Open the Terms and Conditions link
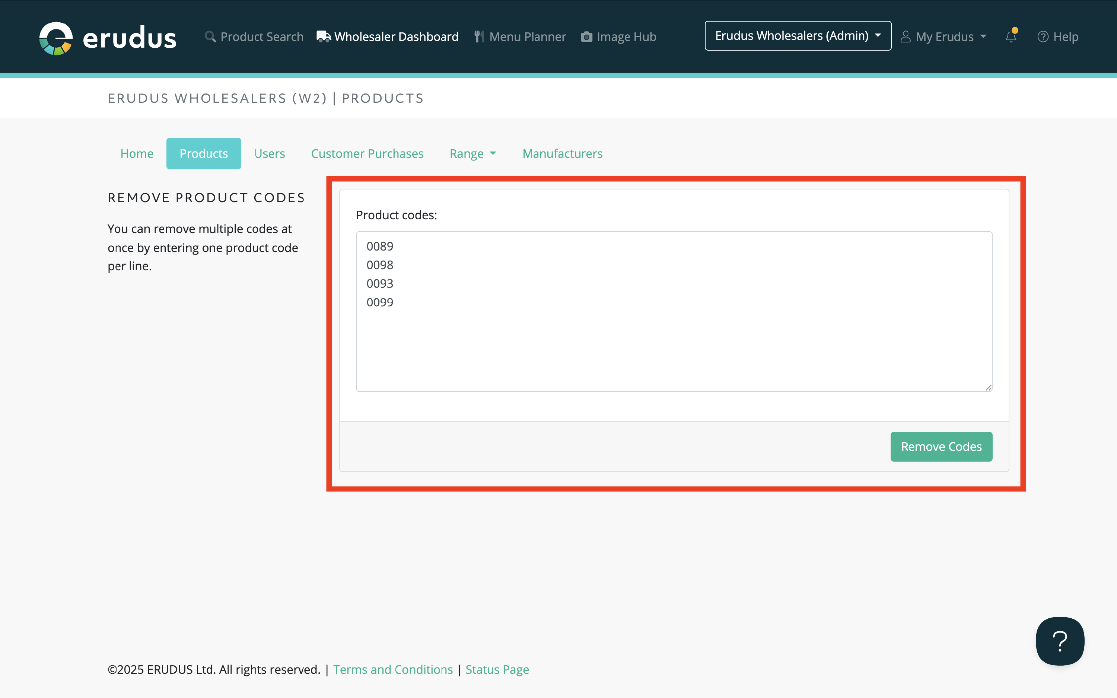This screenshot has height=698, width=1117. [x=393, y=669]
